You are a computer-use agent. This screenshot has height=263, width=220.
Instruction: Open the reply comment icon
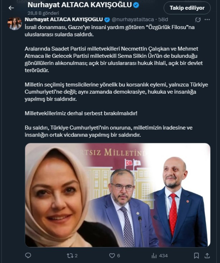tap(28, 255)
